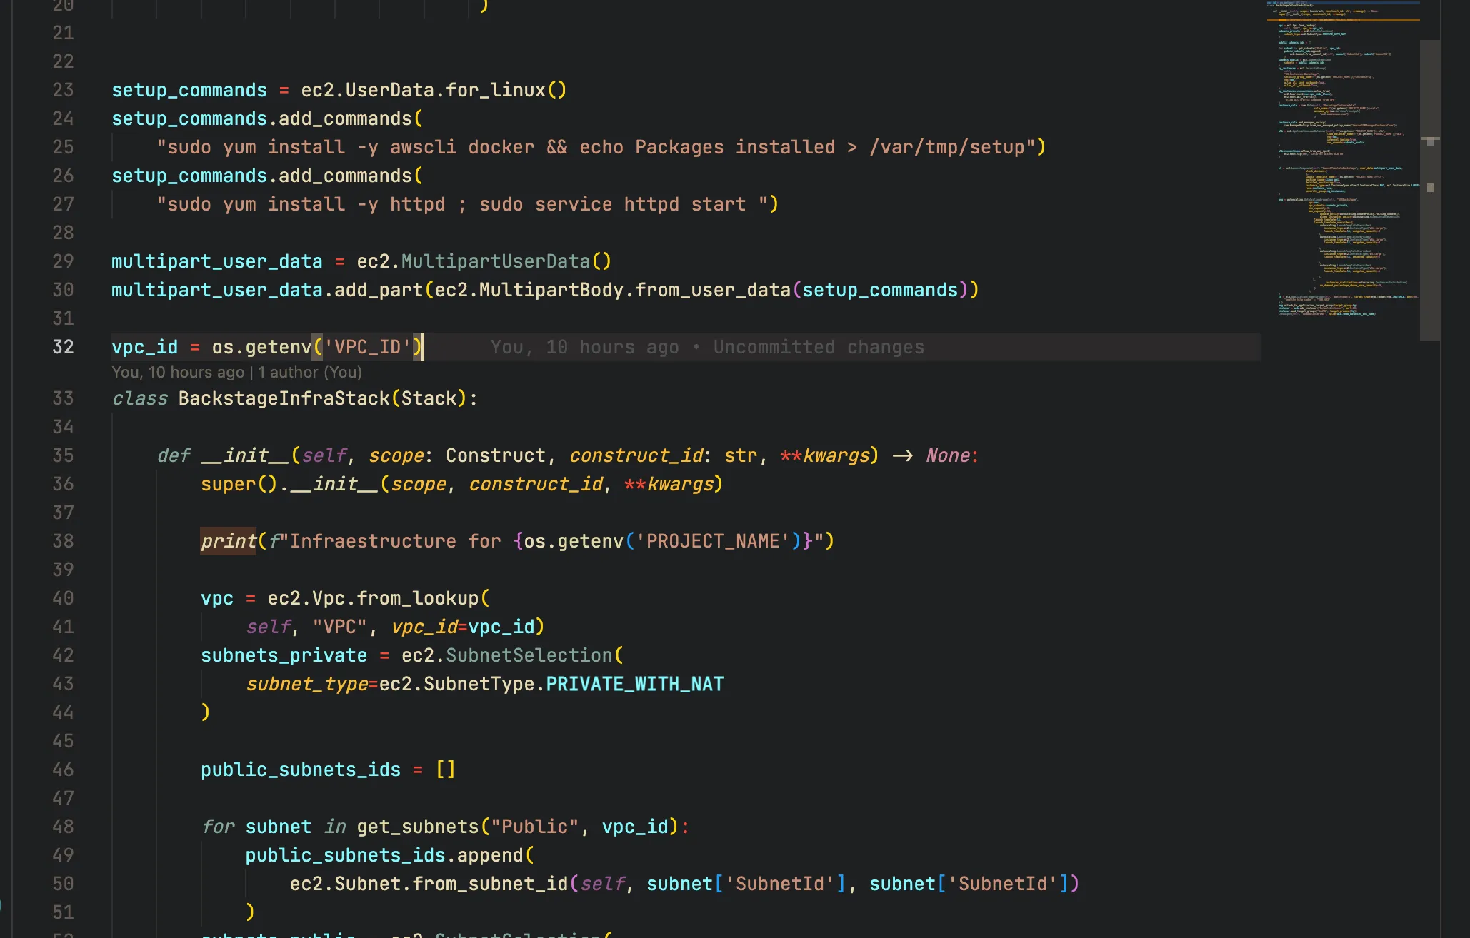Click line number 38 in the gutter

pyautogui.click(x=63, y=541)
